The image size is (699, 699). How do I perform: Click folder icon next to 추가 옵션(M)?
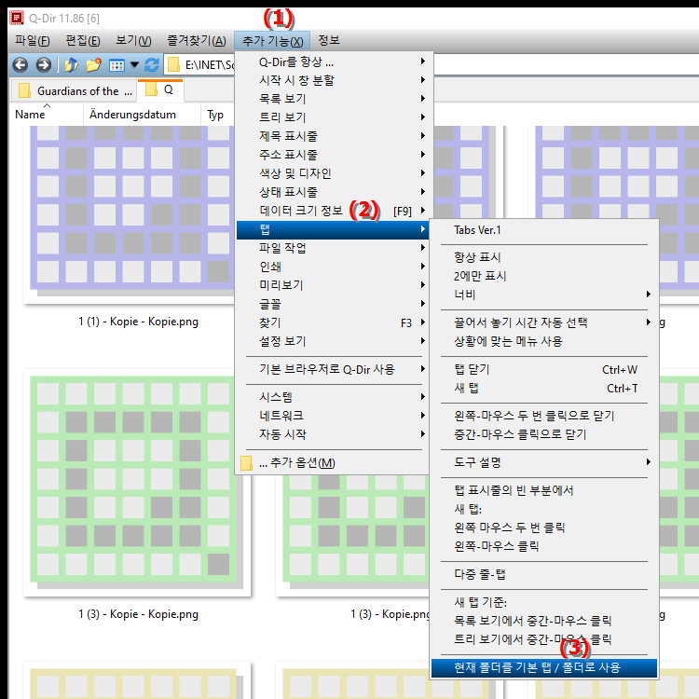[247, 463]
